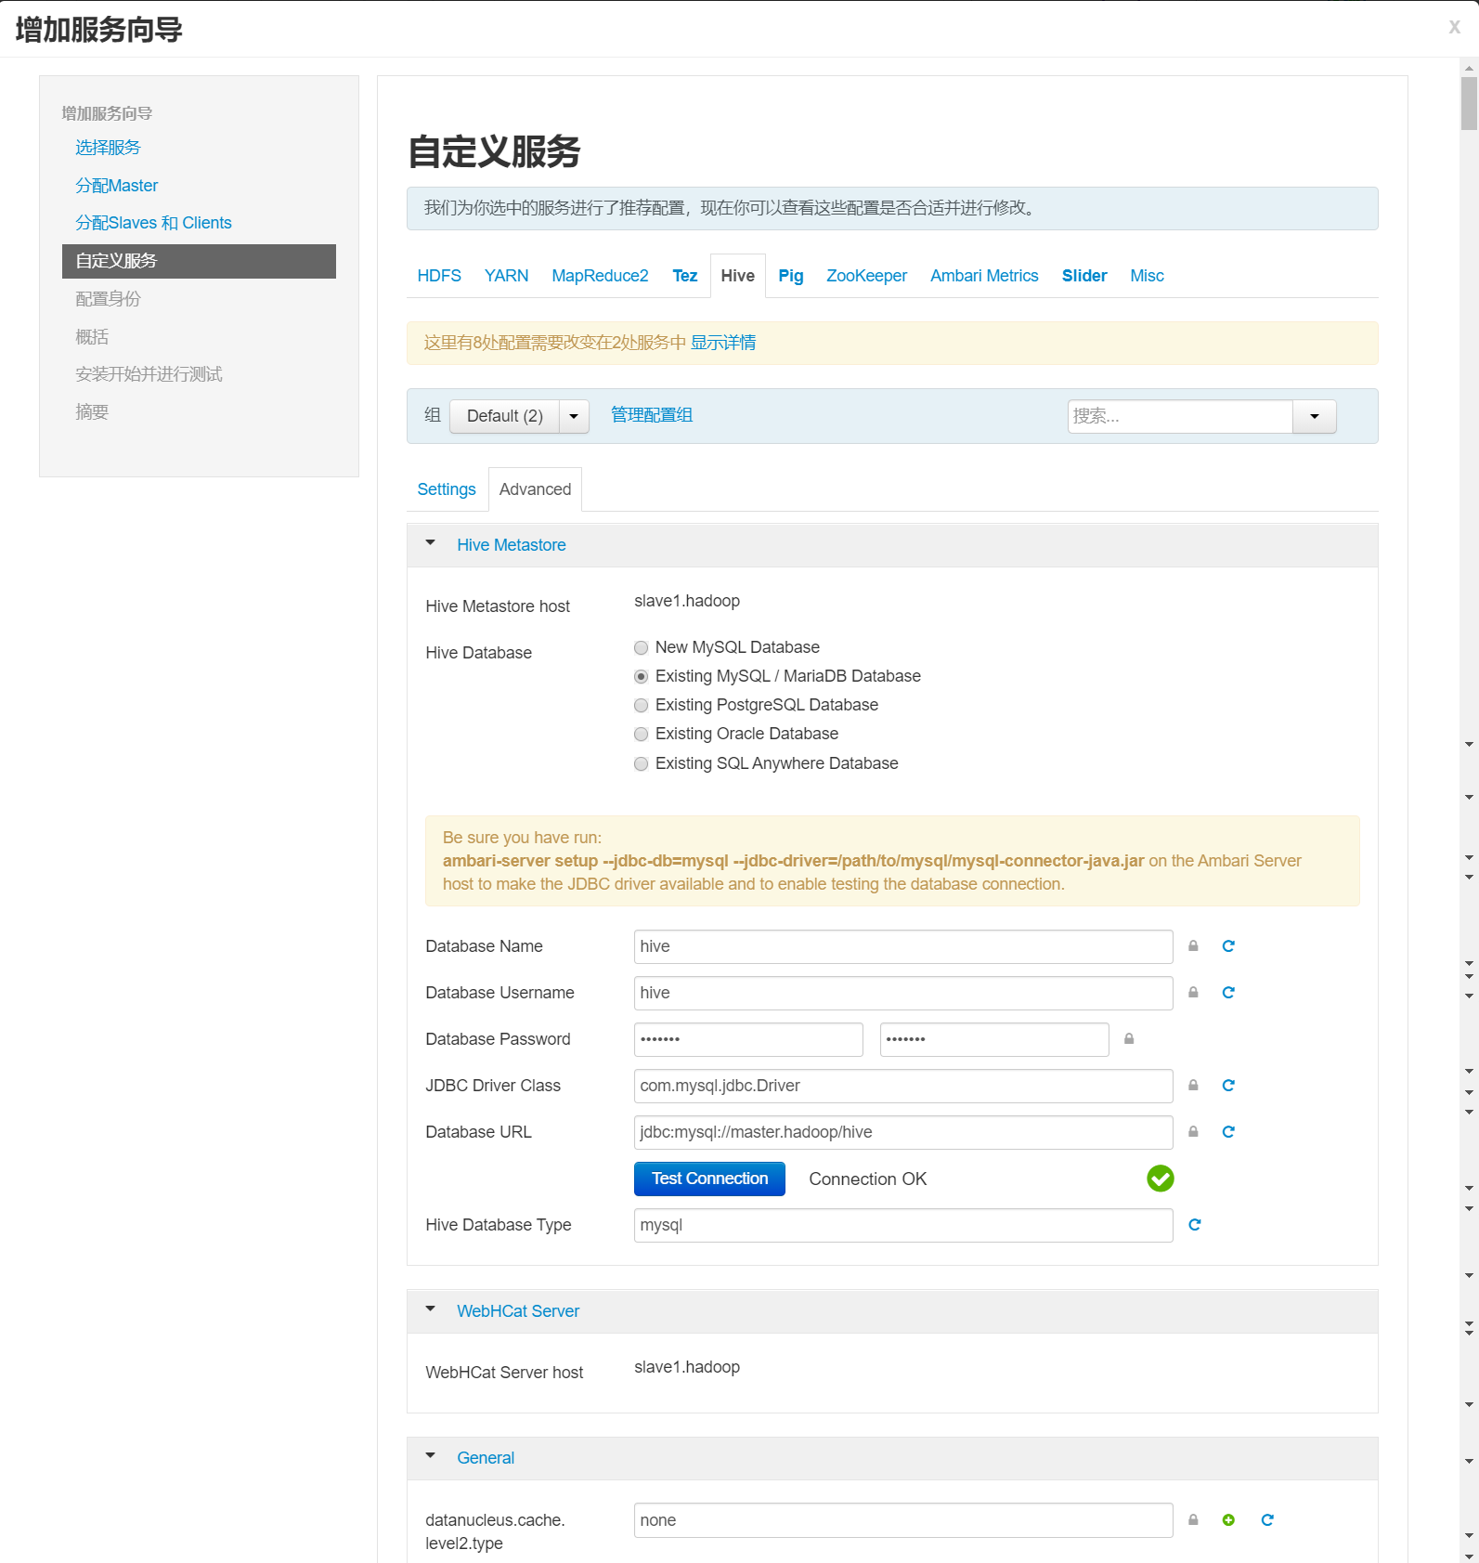Viewport: 1479px width, 1563px height.
Task: Click 'Connection OK' status text
Action: tap(868, 1179)
